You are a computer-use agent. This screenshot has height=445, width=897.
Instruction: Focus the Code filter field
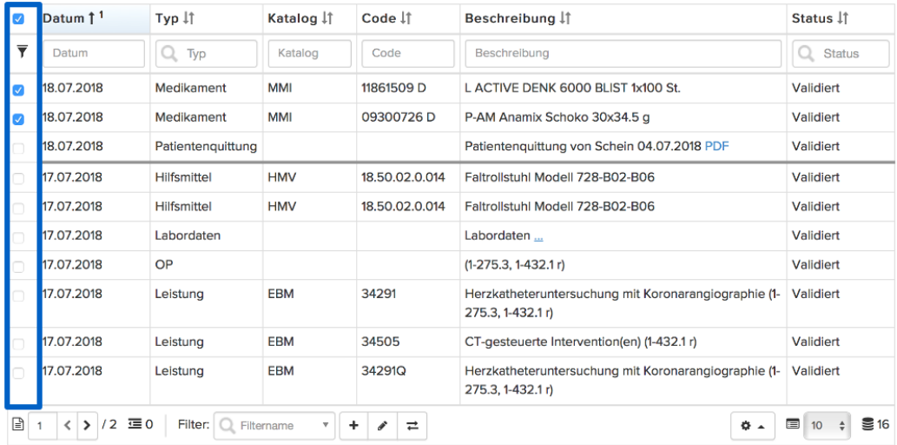click(408, 53)
